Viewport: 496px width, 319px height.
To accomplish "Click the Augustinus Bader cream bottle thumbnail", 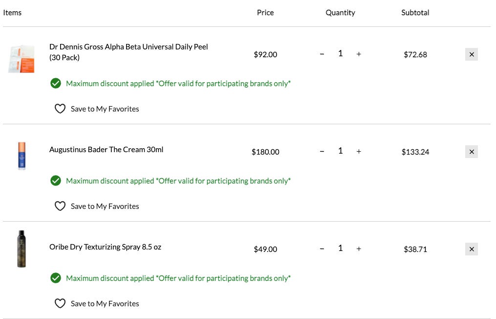I will [x=22, y=156].
